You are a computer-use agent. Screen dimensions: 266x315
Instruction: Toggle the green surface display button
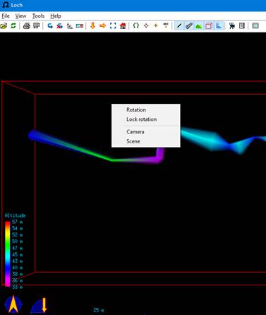[x=199, y=25]
